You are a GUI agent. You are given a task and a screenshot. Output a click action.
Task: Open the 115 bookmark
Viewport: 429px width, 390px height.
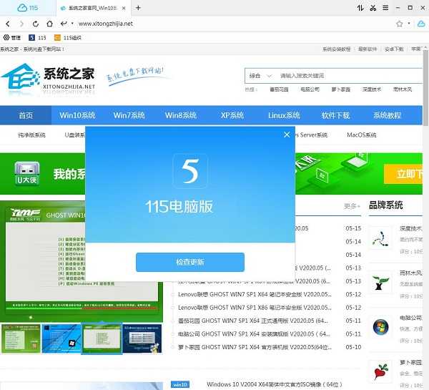[x=37, y=37]
